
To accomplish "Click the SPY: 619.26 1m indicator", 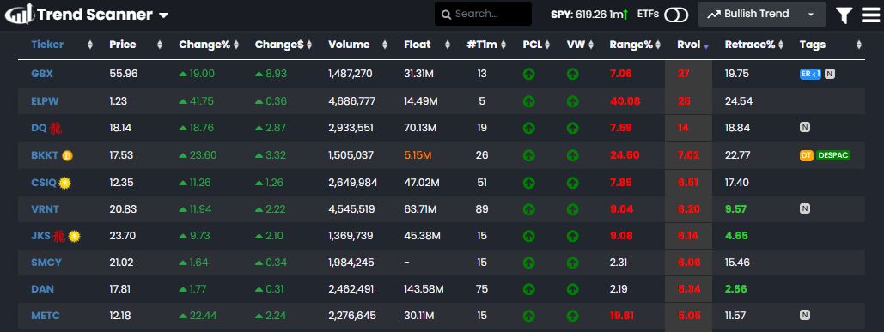I will point(589,15).
